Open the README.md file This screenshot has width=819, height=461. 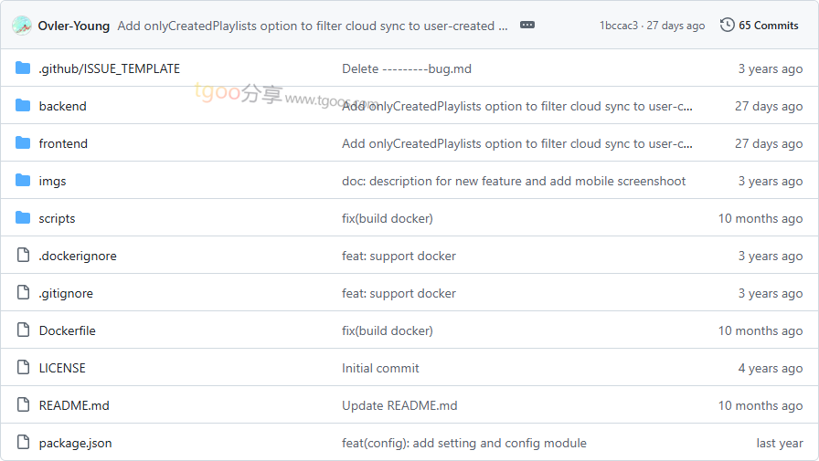(74, 405)
